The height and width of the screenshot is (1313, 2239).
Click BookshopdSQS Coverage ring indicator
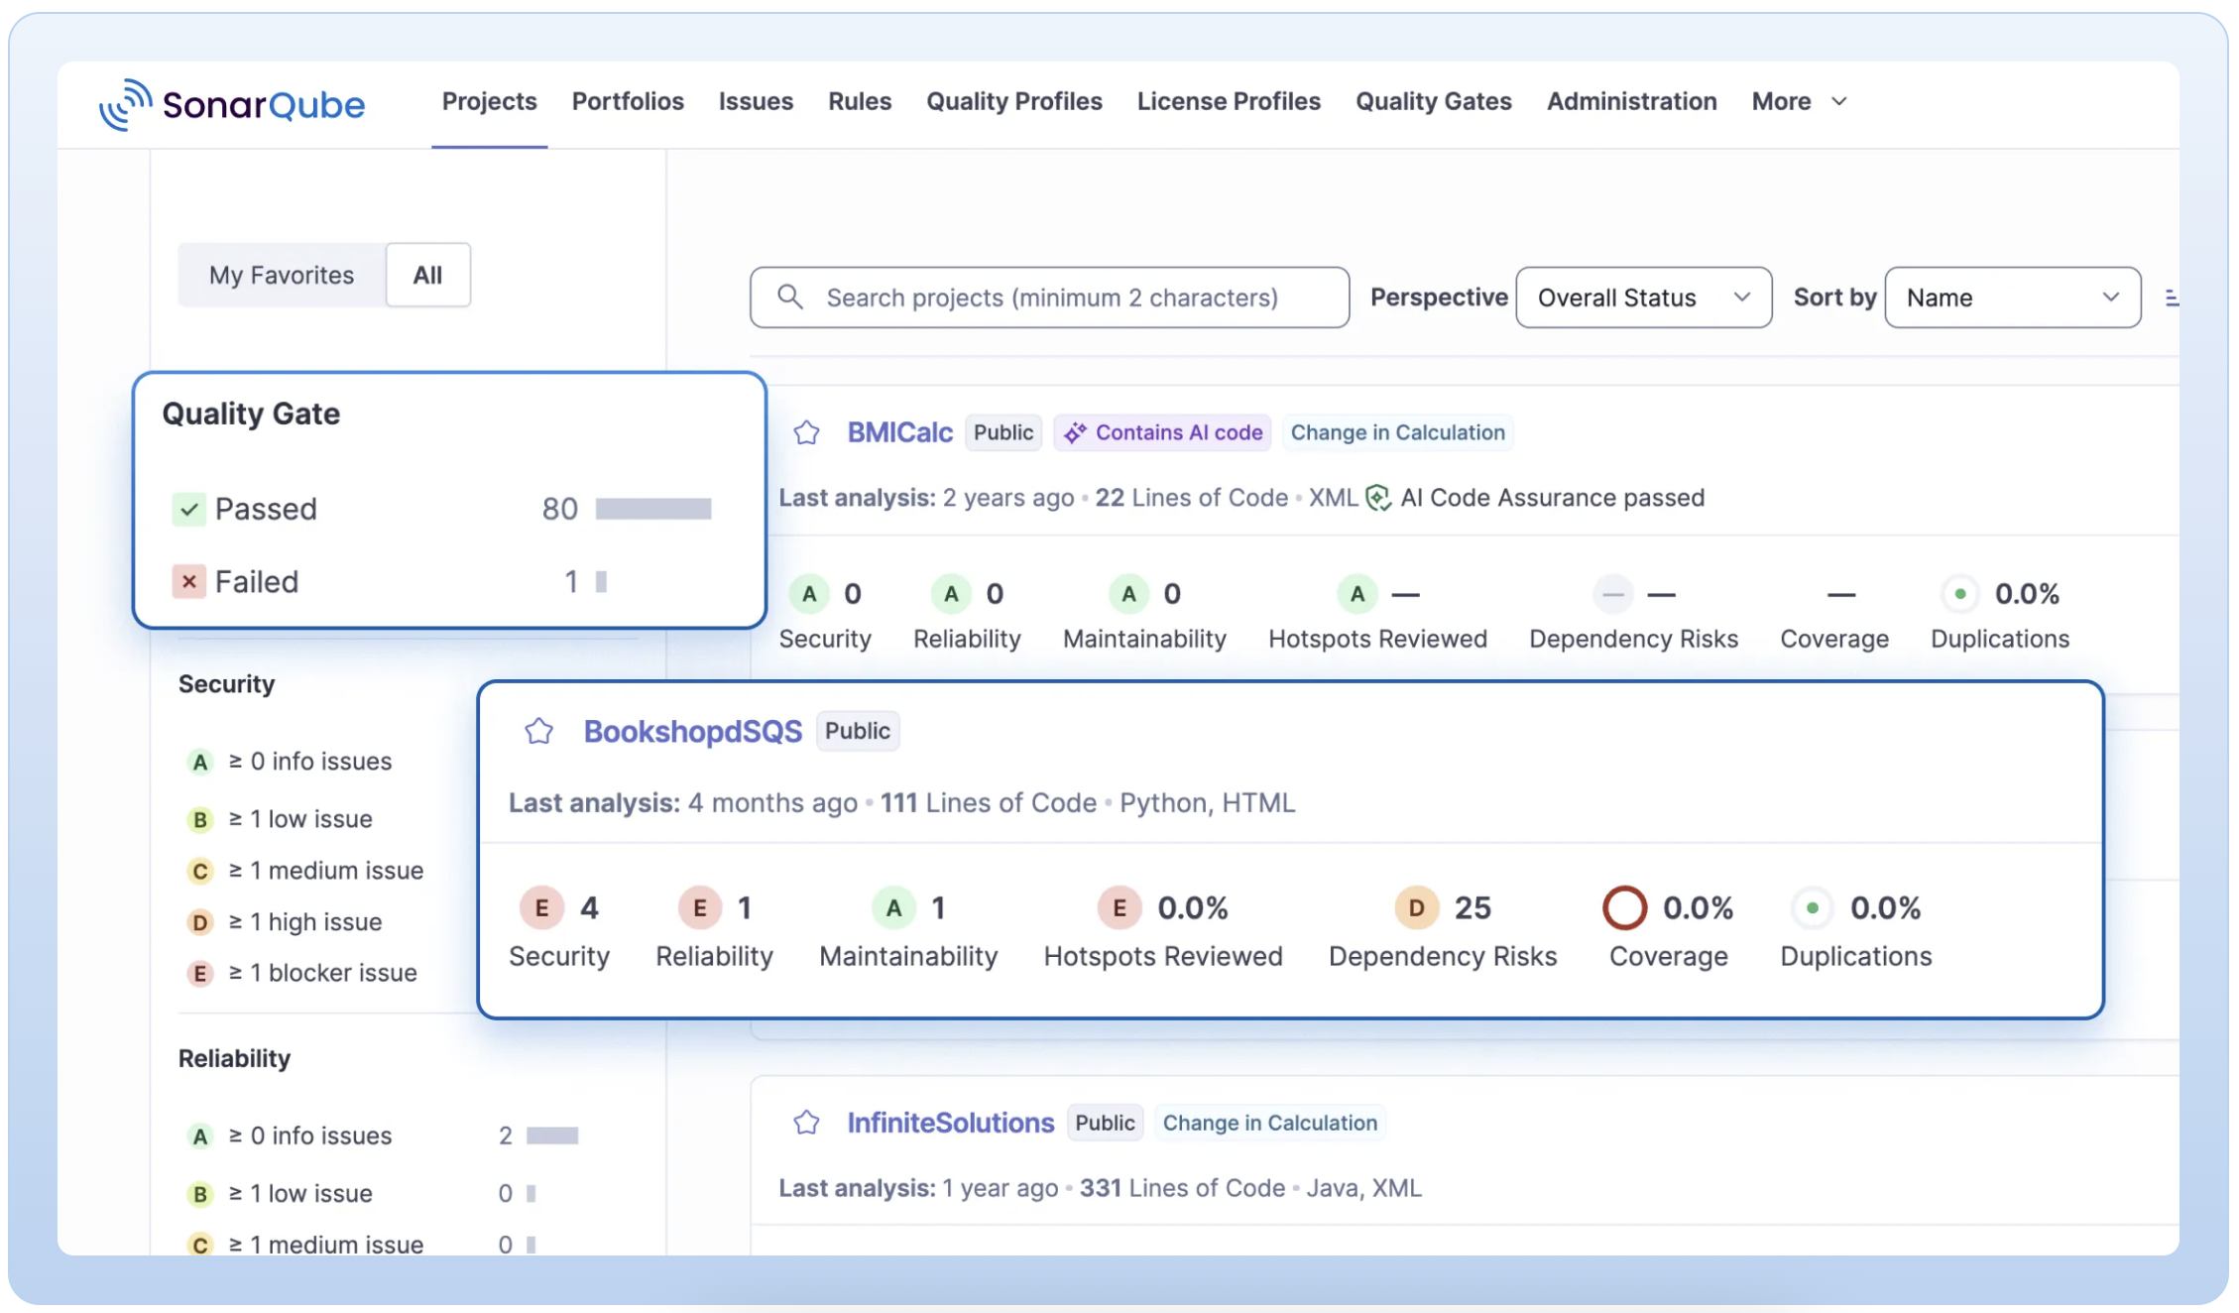click(x=1625, y=907)
